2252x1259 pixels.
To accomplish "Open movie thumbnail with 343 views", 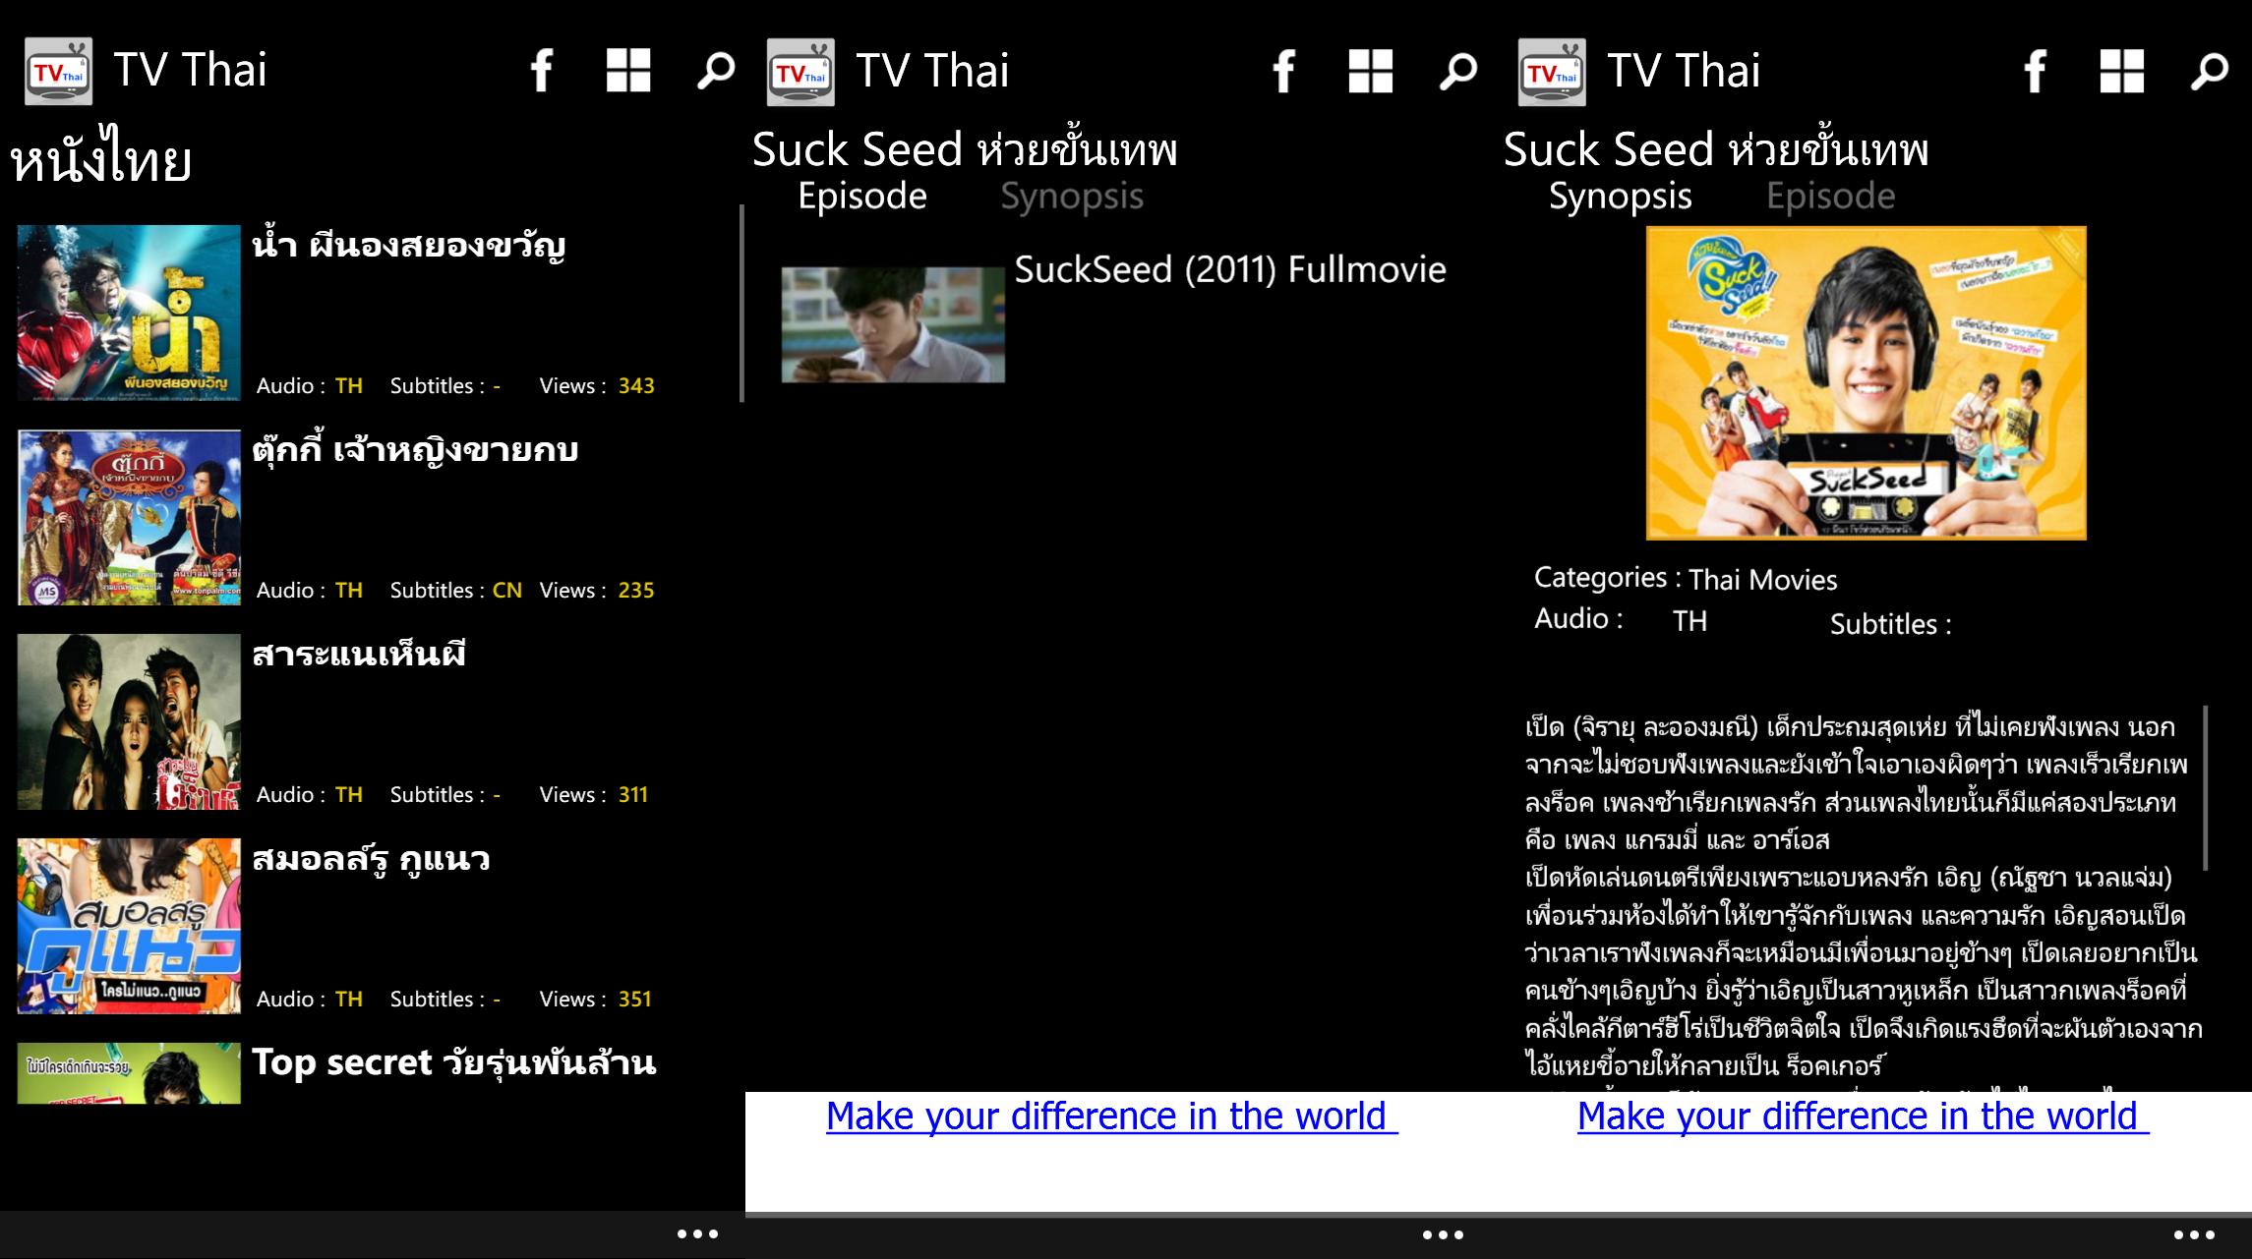I will click(129, 313).
